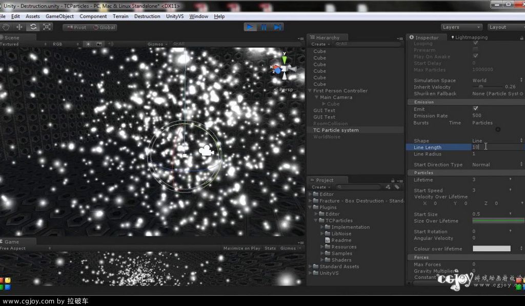Toggle the Looping checkbox
525x306 pixels.
(475, 43)
